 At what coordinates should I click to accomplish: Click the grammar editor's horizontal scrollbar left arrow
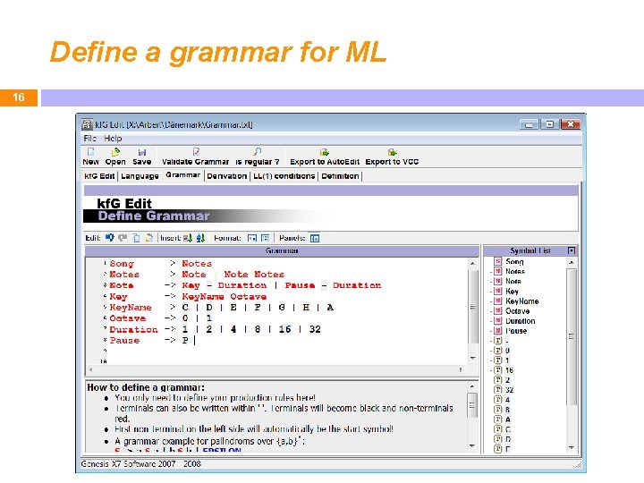coord(90,369)
